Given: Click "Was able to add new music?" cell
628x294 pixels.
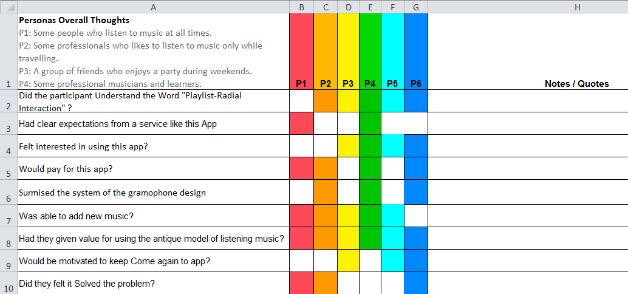Looking at the screenshot, I should 153,216.
